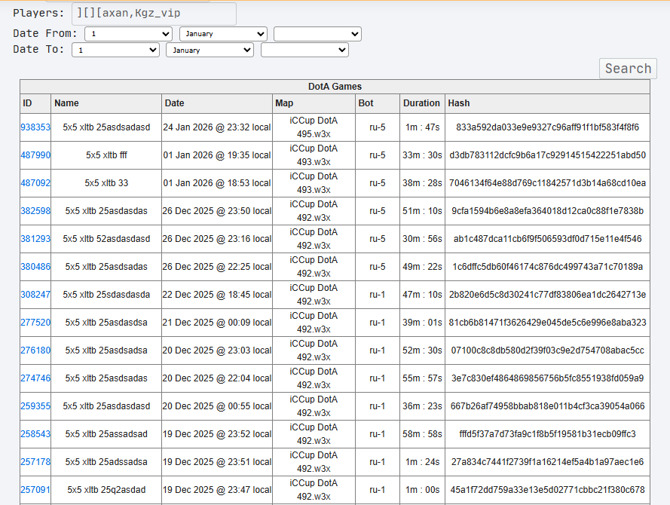
Task: Click hash starting with 7046134f64e8
Action: click(547, 183)
